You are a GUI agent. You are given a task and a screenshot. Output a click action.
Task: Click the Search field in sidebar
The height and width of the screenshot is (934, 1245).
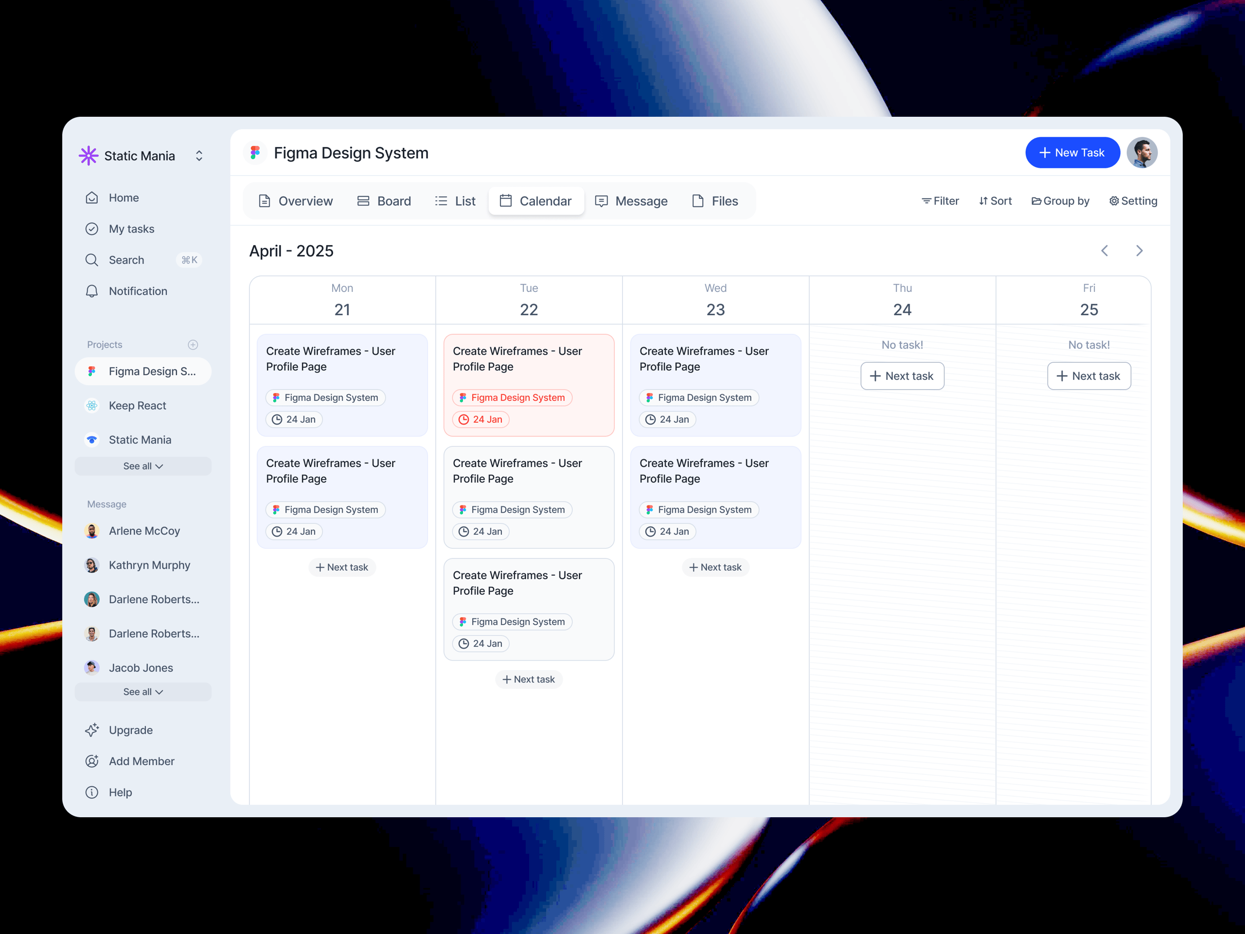tap(143, 260)
